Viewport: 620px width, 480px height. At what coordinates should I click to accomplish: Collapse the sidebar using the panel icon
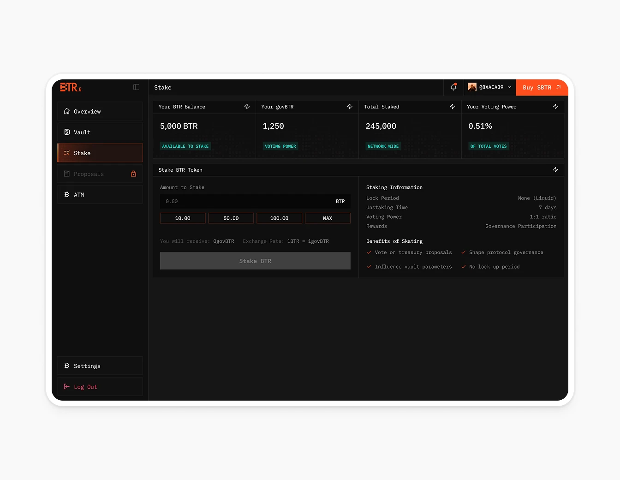click(136, 87)
